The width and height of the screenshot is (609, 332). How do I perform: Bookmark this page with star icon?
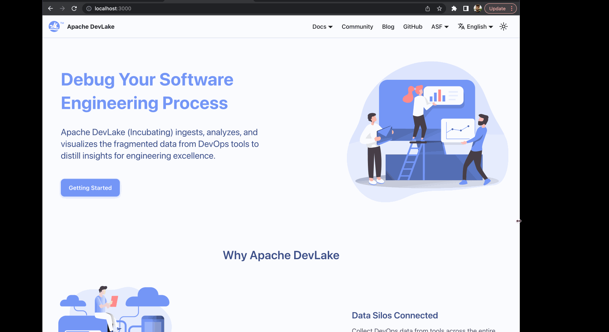(439, 8)
